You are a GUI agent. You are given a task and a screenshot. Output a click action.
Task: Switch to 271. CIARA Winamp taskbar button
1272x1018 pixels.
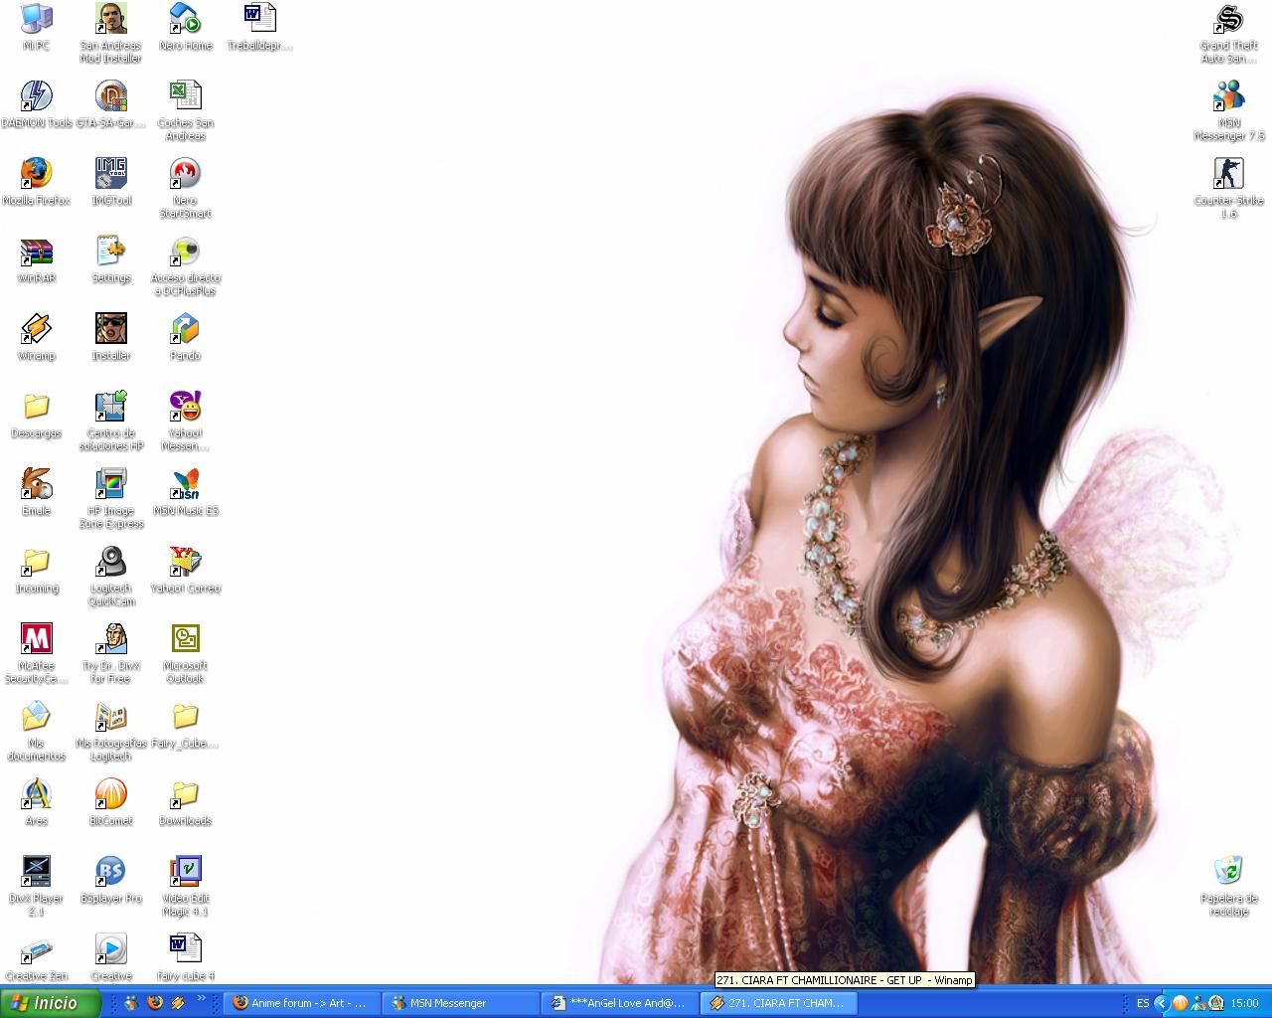click(778, 1003)
